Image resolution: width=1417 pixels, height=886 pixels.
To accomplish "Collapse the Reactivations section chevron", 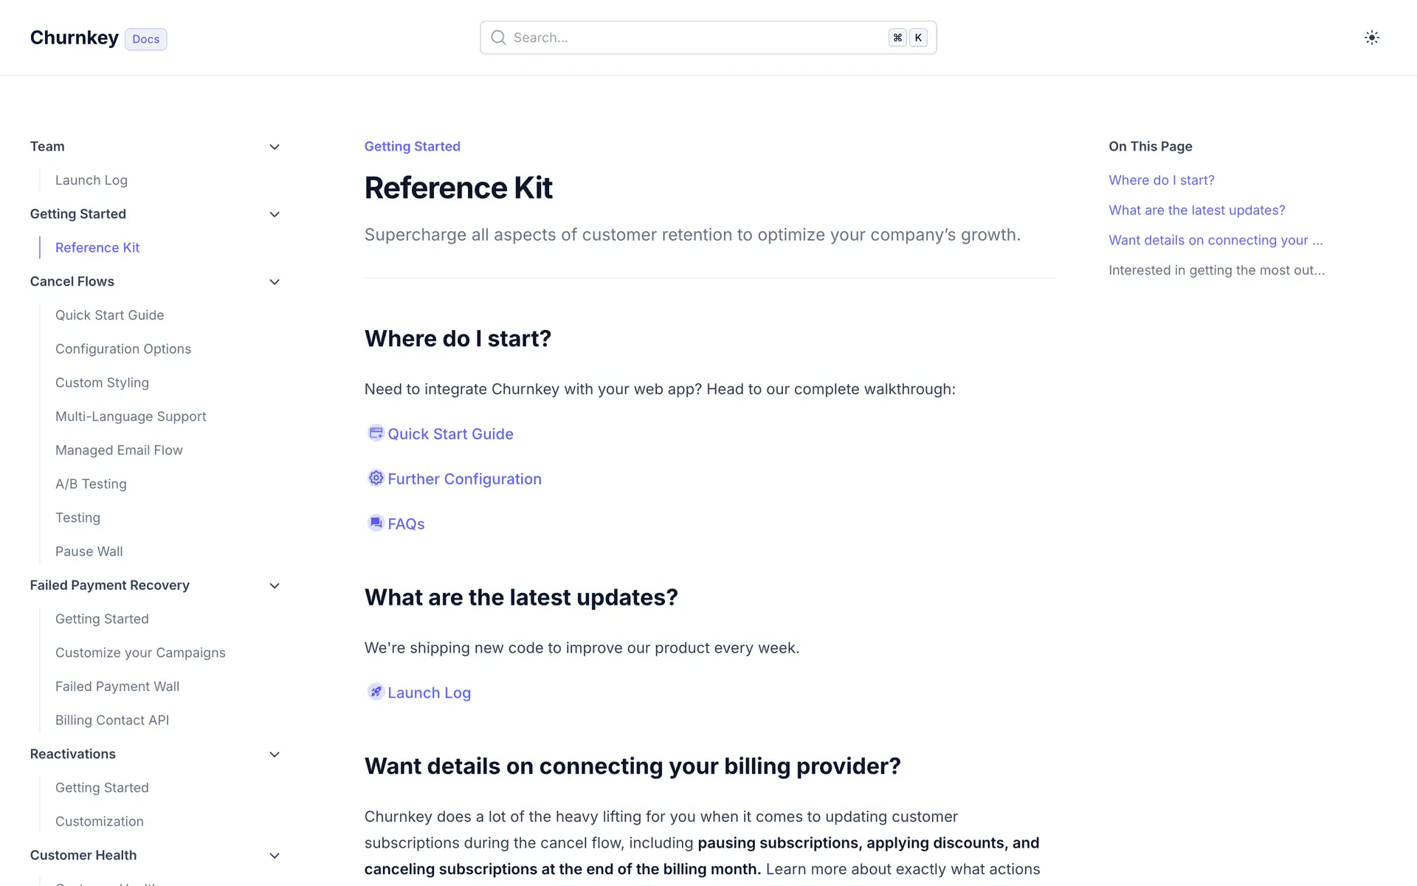I will (x=275, y=755).
